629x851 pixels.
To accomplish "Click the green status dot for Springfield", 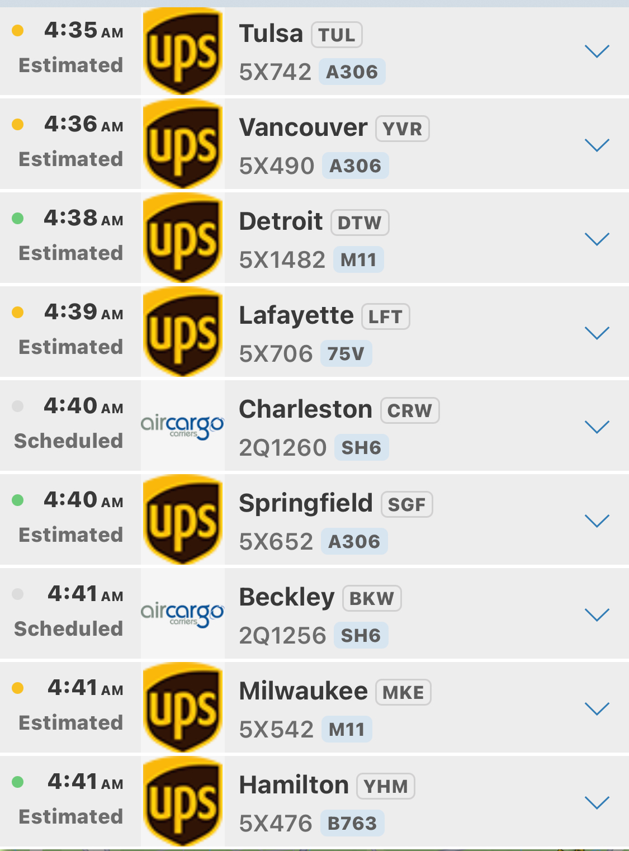I will [x=18, y=500].
